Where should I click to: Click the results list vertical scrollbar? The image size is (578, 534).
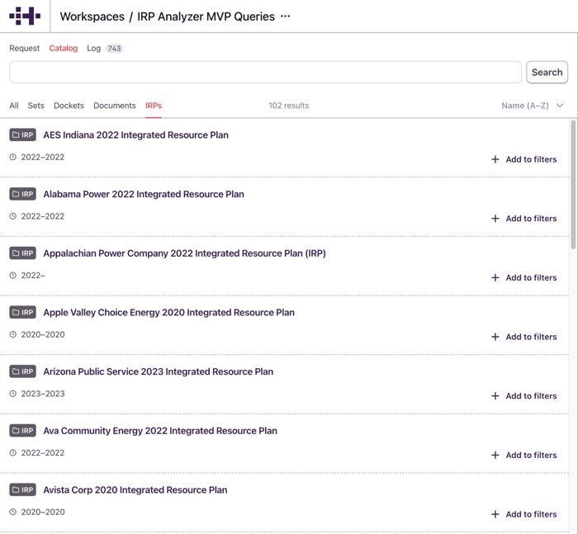(x=573, y=184)
